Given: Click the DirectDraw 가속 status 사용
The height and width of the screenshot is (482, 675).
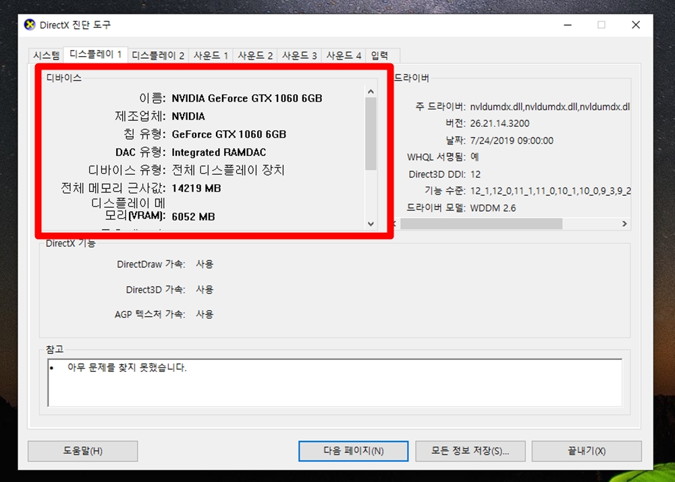Looking at the screenshot, I should point(205,264).
